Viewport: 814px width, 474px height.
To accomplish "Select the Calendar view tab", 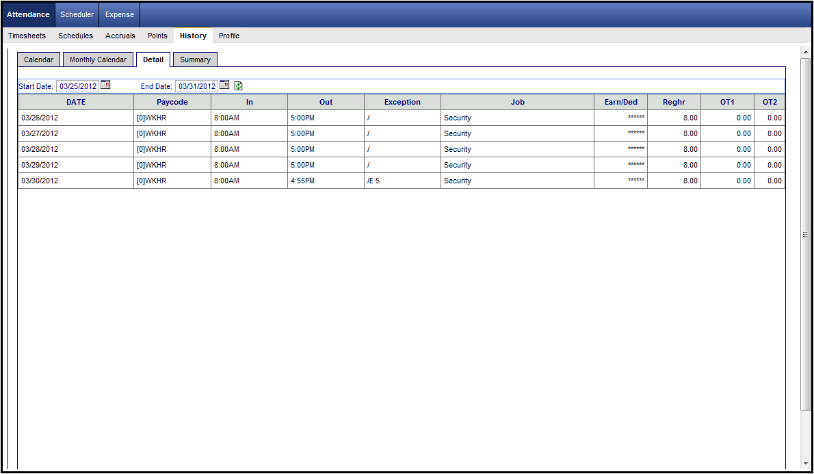I will pos(38,60).
